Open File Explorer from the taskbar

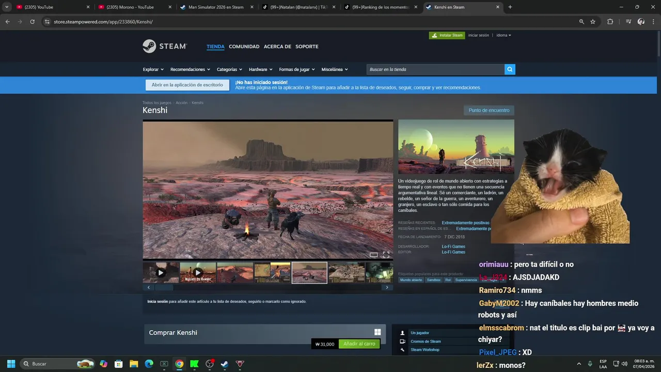click(134, 364)
